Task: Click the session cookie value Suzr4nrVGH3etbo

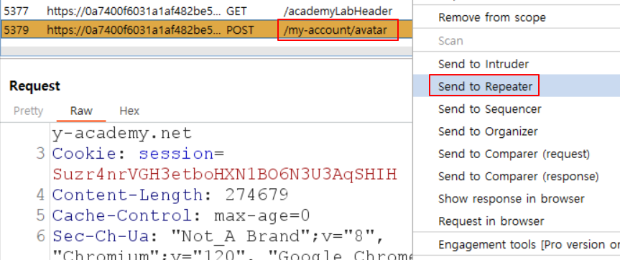Action: [x=225, y=174]
